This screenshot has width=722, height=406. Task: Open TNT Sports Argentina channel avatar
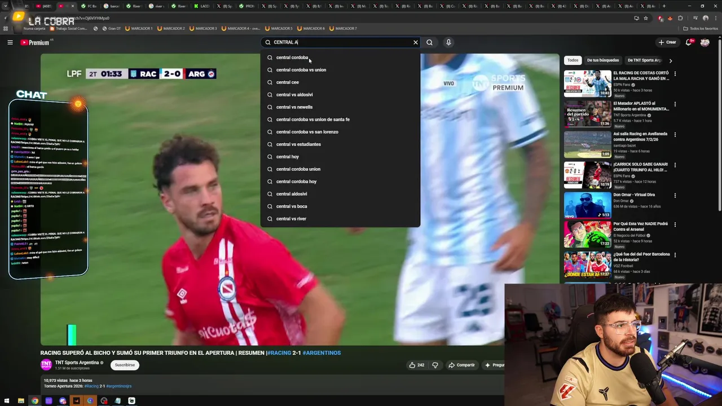point(46,365)
